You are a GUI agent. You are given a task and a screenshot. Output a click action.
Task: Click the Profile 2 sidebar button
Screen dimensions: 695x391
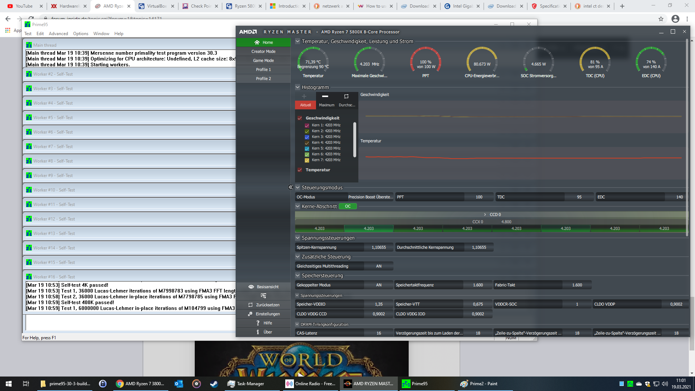[x=263, y=79]
